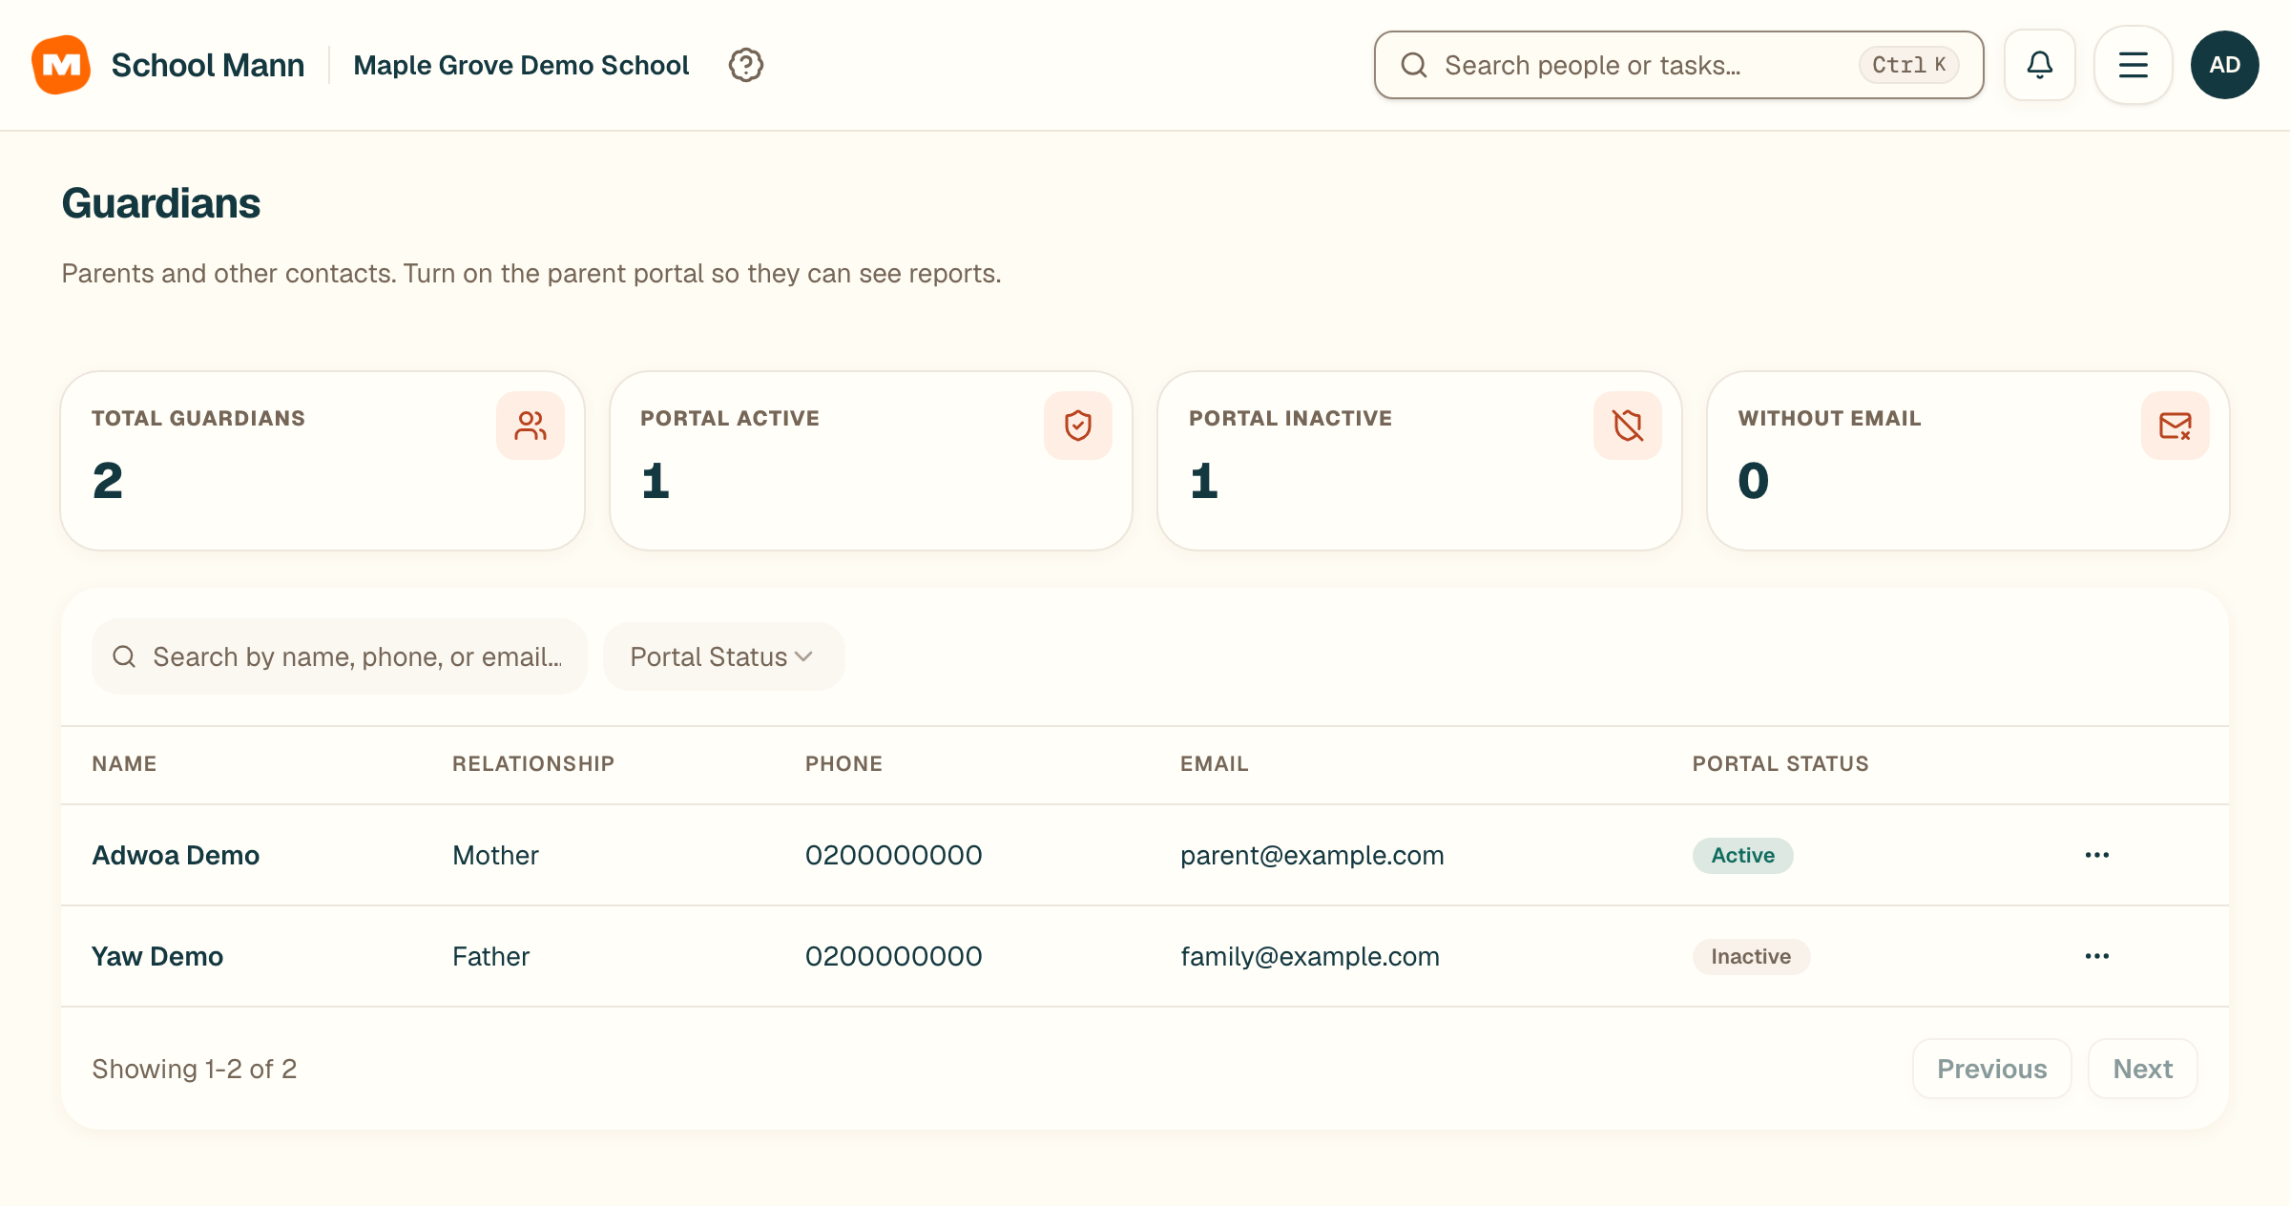2290x1206 pixels.
Task: Click the Email column header
Action: coord(1214,763)
